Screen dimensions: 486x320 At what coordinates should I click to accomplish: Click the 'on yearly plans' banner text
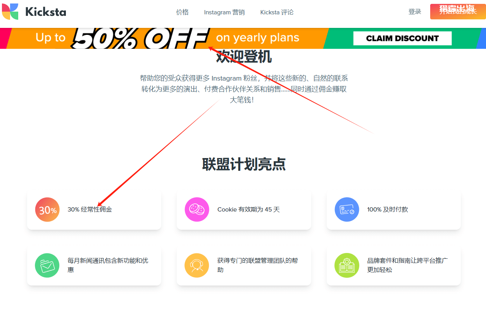[258, 38]
